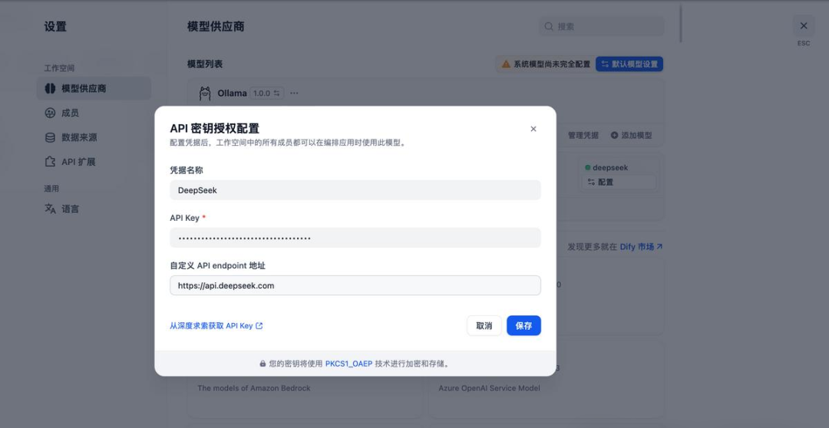
Task: Open 成员 in the settings sidebar
Action: 94,113
